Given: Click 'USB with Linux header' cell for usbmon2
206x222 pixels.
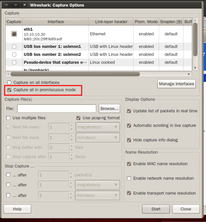Looking at the screenshot, I should coord(111,55).
